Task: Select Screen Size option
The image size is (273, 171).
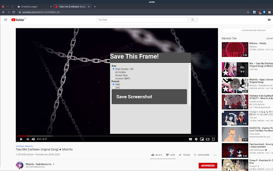Action: 113,75
